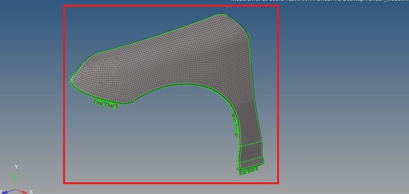Pick the top of the wheel arch opening edge

tap(183, 84)
